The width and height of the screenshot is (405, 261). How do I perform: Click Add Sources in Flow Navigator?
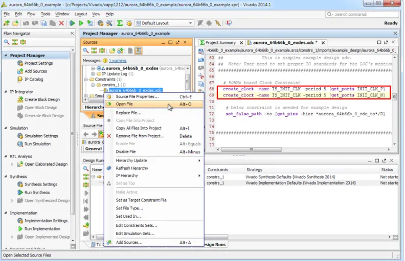click(36, 71)
